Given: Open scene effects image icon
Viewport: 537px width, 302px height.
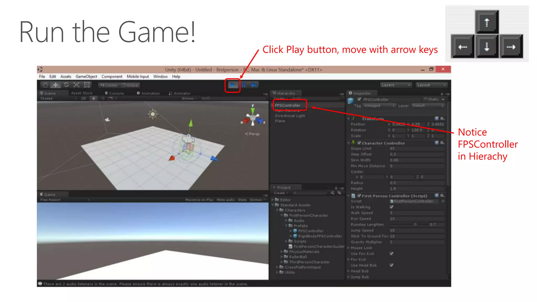Looking at the screenshot, I should click(x=111, y=98).
